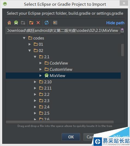Collapse the 02 folder
Image resolution: width=130 pixels, height=146 pixels.
coord(29,51)
